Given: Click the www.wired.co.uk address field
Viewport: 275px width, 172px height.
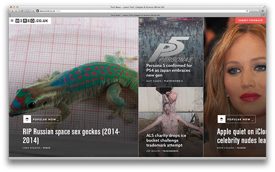Looking at the screenshot, I should pos(142,11).
